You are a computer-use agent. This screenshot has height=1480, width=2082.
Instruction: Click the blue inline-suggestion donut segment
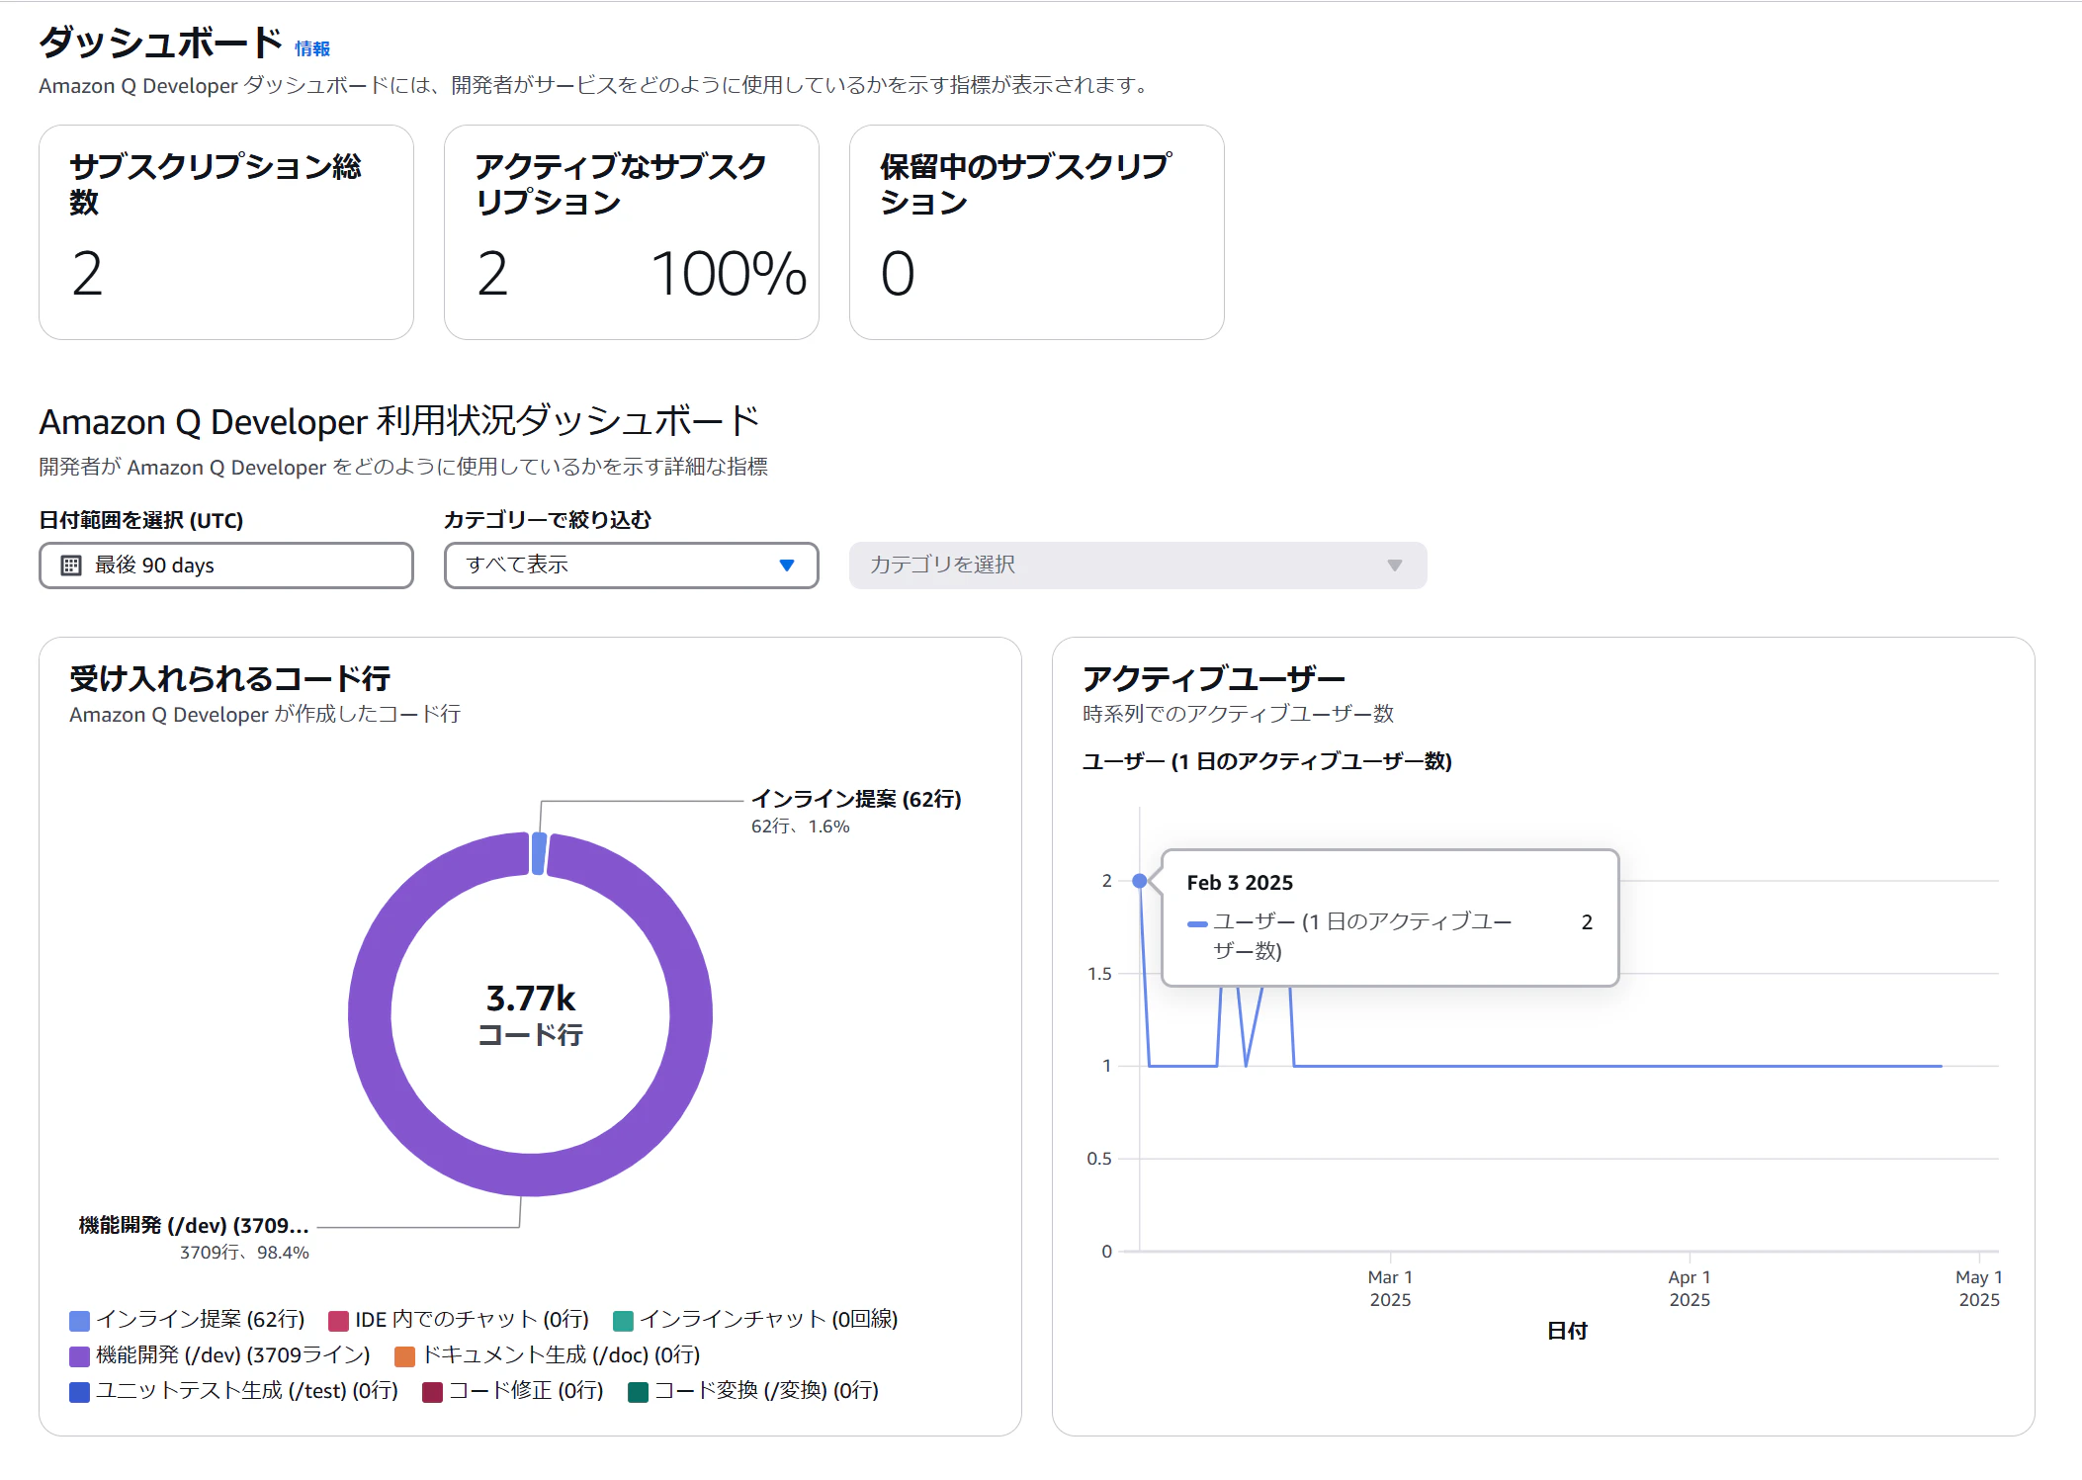[x=539, y=854]
